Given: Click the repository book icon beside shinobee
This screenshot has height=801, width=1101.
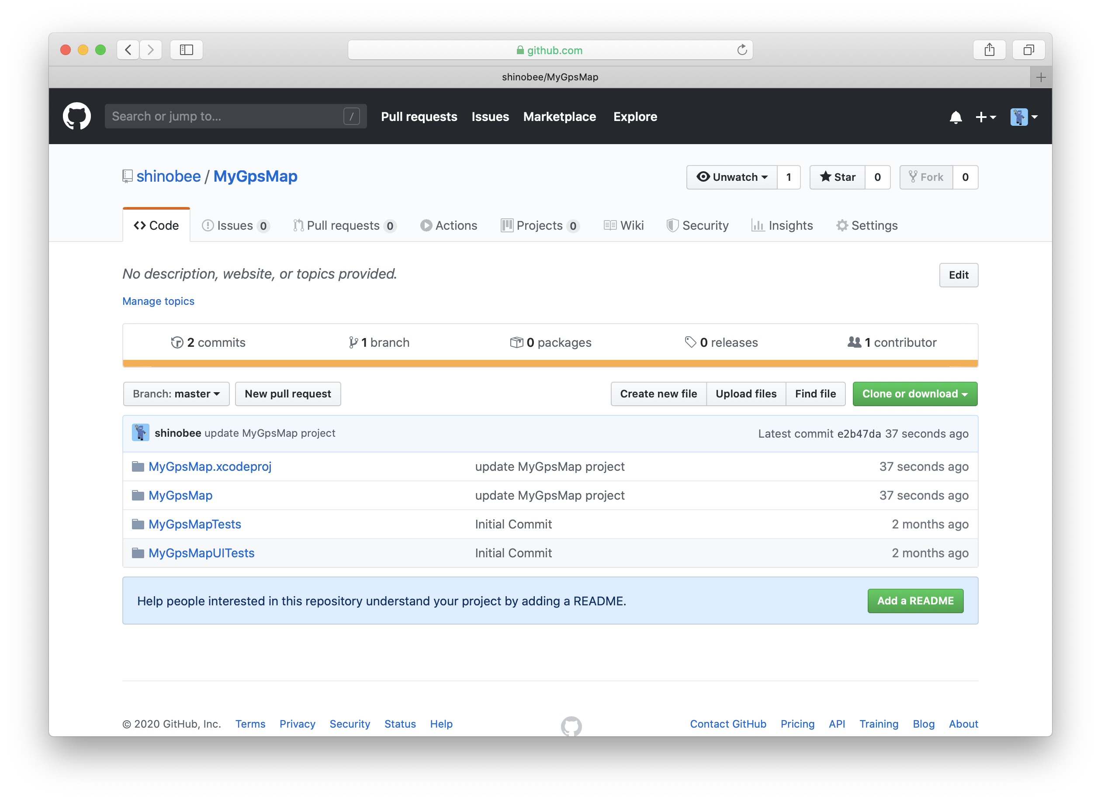Looking at the screenshot, I should (x=127, y=176).
